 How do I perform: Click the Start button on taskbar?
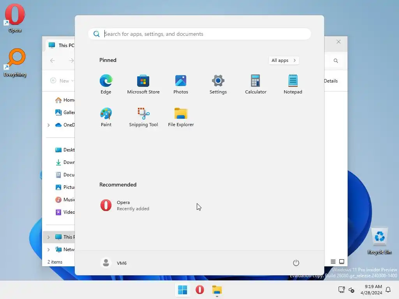[x=182, y=290]
